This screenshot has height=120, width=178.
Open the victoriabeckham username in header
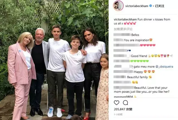point(137,6)
